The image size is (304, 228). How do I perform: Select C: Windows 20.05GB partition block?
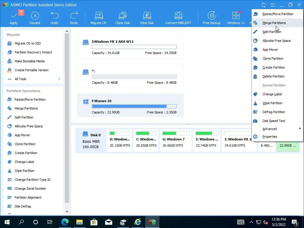click(146, 140)
